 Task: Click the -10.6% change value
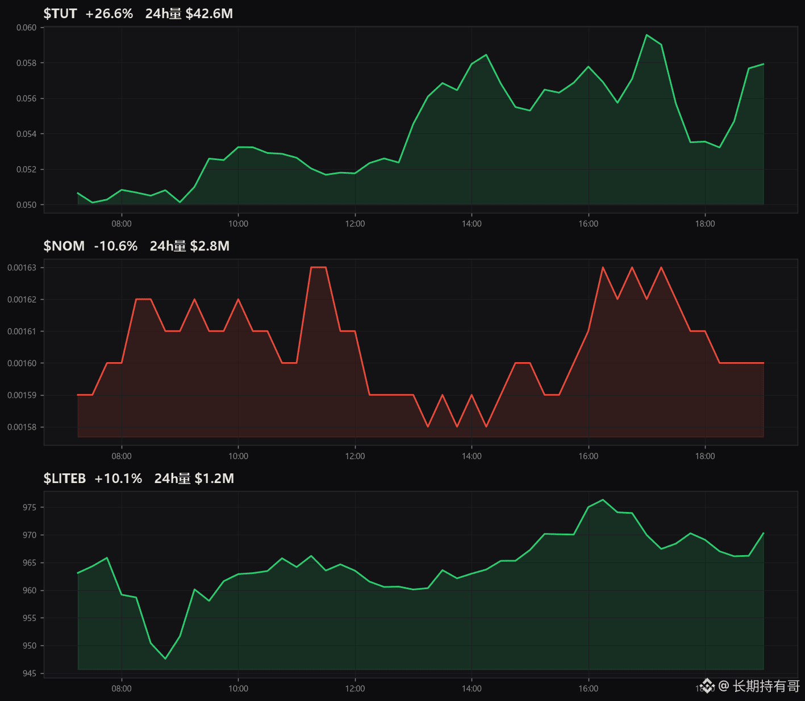click(x=116, y=246)
